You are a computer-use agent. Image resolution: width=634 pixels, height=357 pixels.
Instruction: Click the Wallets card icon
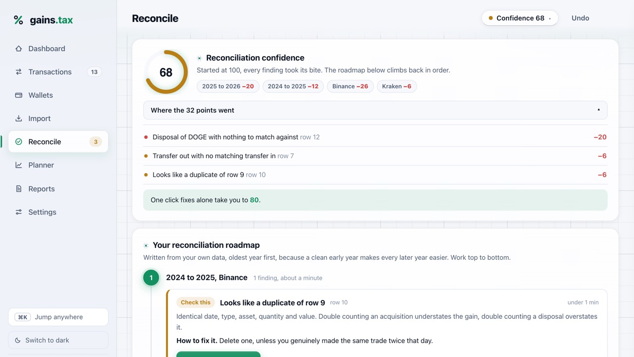[x=19, y=95]
